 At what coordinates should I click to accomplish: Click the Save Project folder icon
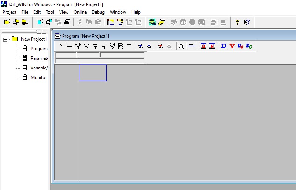[25, 22]
